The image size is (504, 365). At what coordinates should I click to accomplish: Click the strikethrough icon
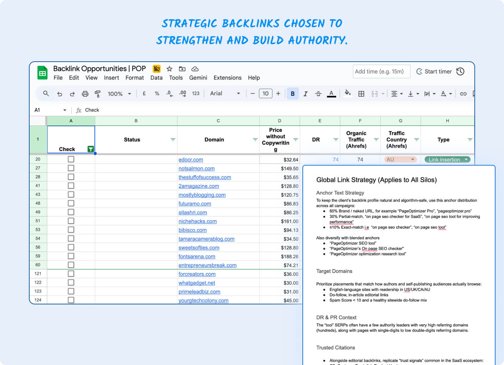pos(318,94)
